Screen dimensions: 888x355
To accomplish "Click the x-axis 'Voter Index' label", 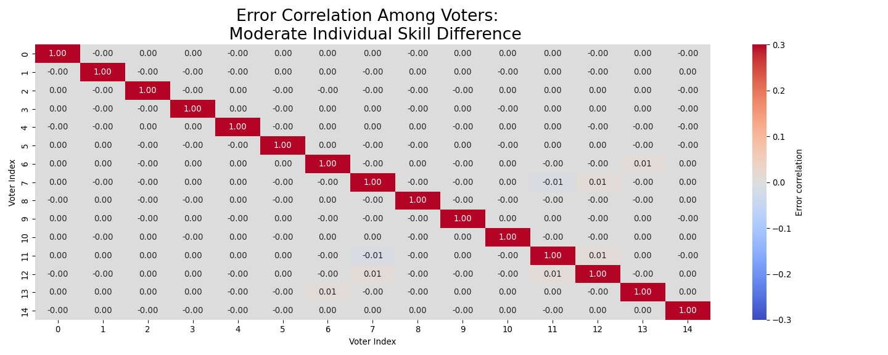I will click(x=372, y=341).
